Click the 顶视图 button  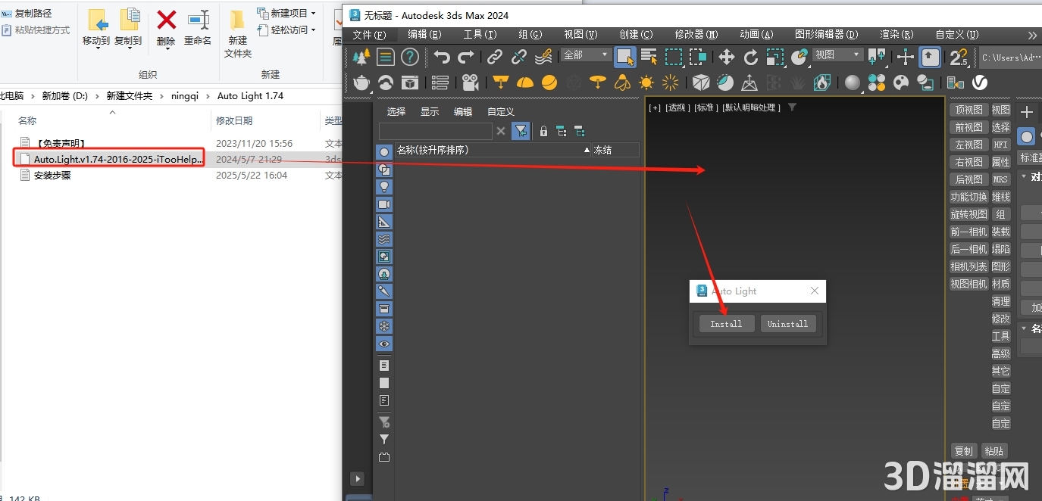coord(968,110)
